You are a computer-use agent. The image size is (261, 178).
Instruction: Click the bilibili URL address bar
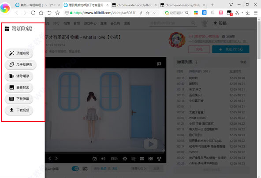click(104, 13)
